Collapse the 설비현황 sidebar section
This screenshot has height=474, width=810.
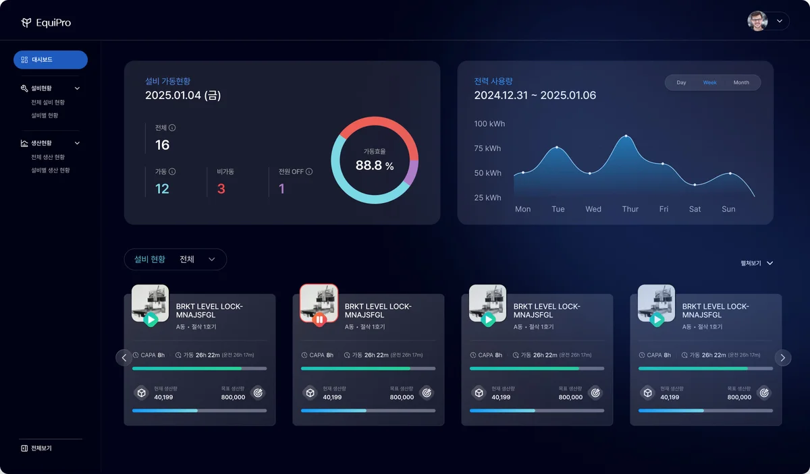(77, 88)
